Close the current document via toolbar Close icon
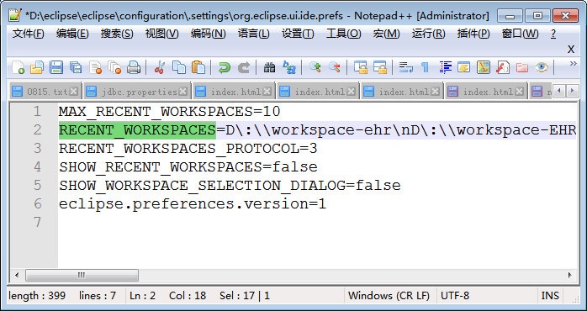Screen dimensions: 587x311 (96, 68)
